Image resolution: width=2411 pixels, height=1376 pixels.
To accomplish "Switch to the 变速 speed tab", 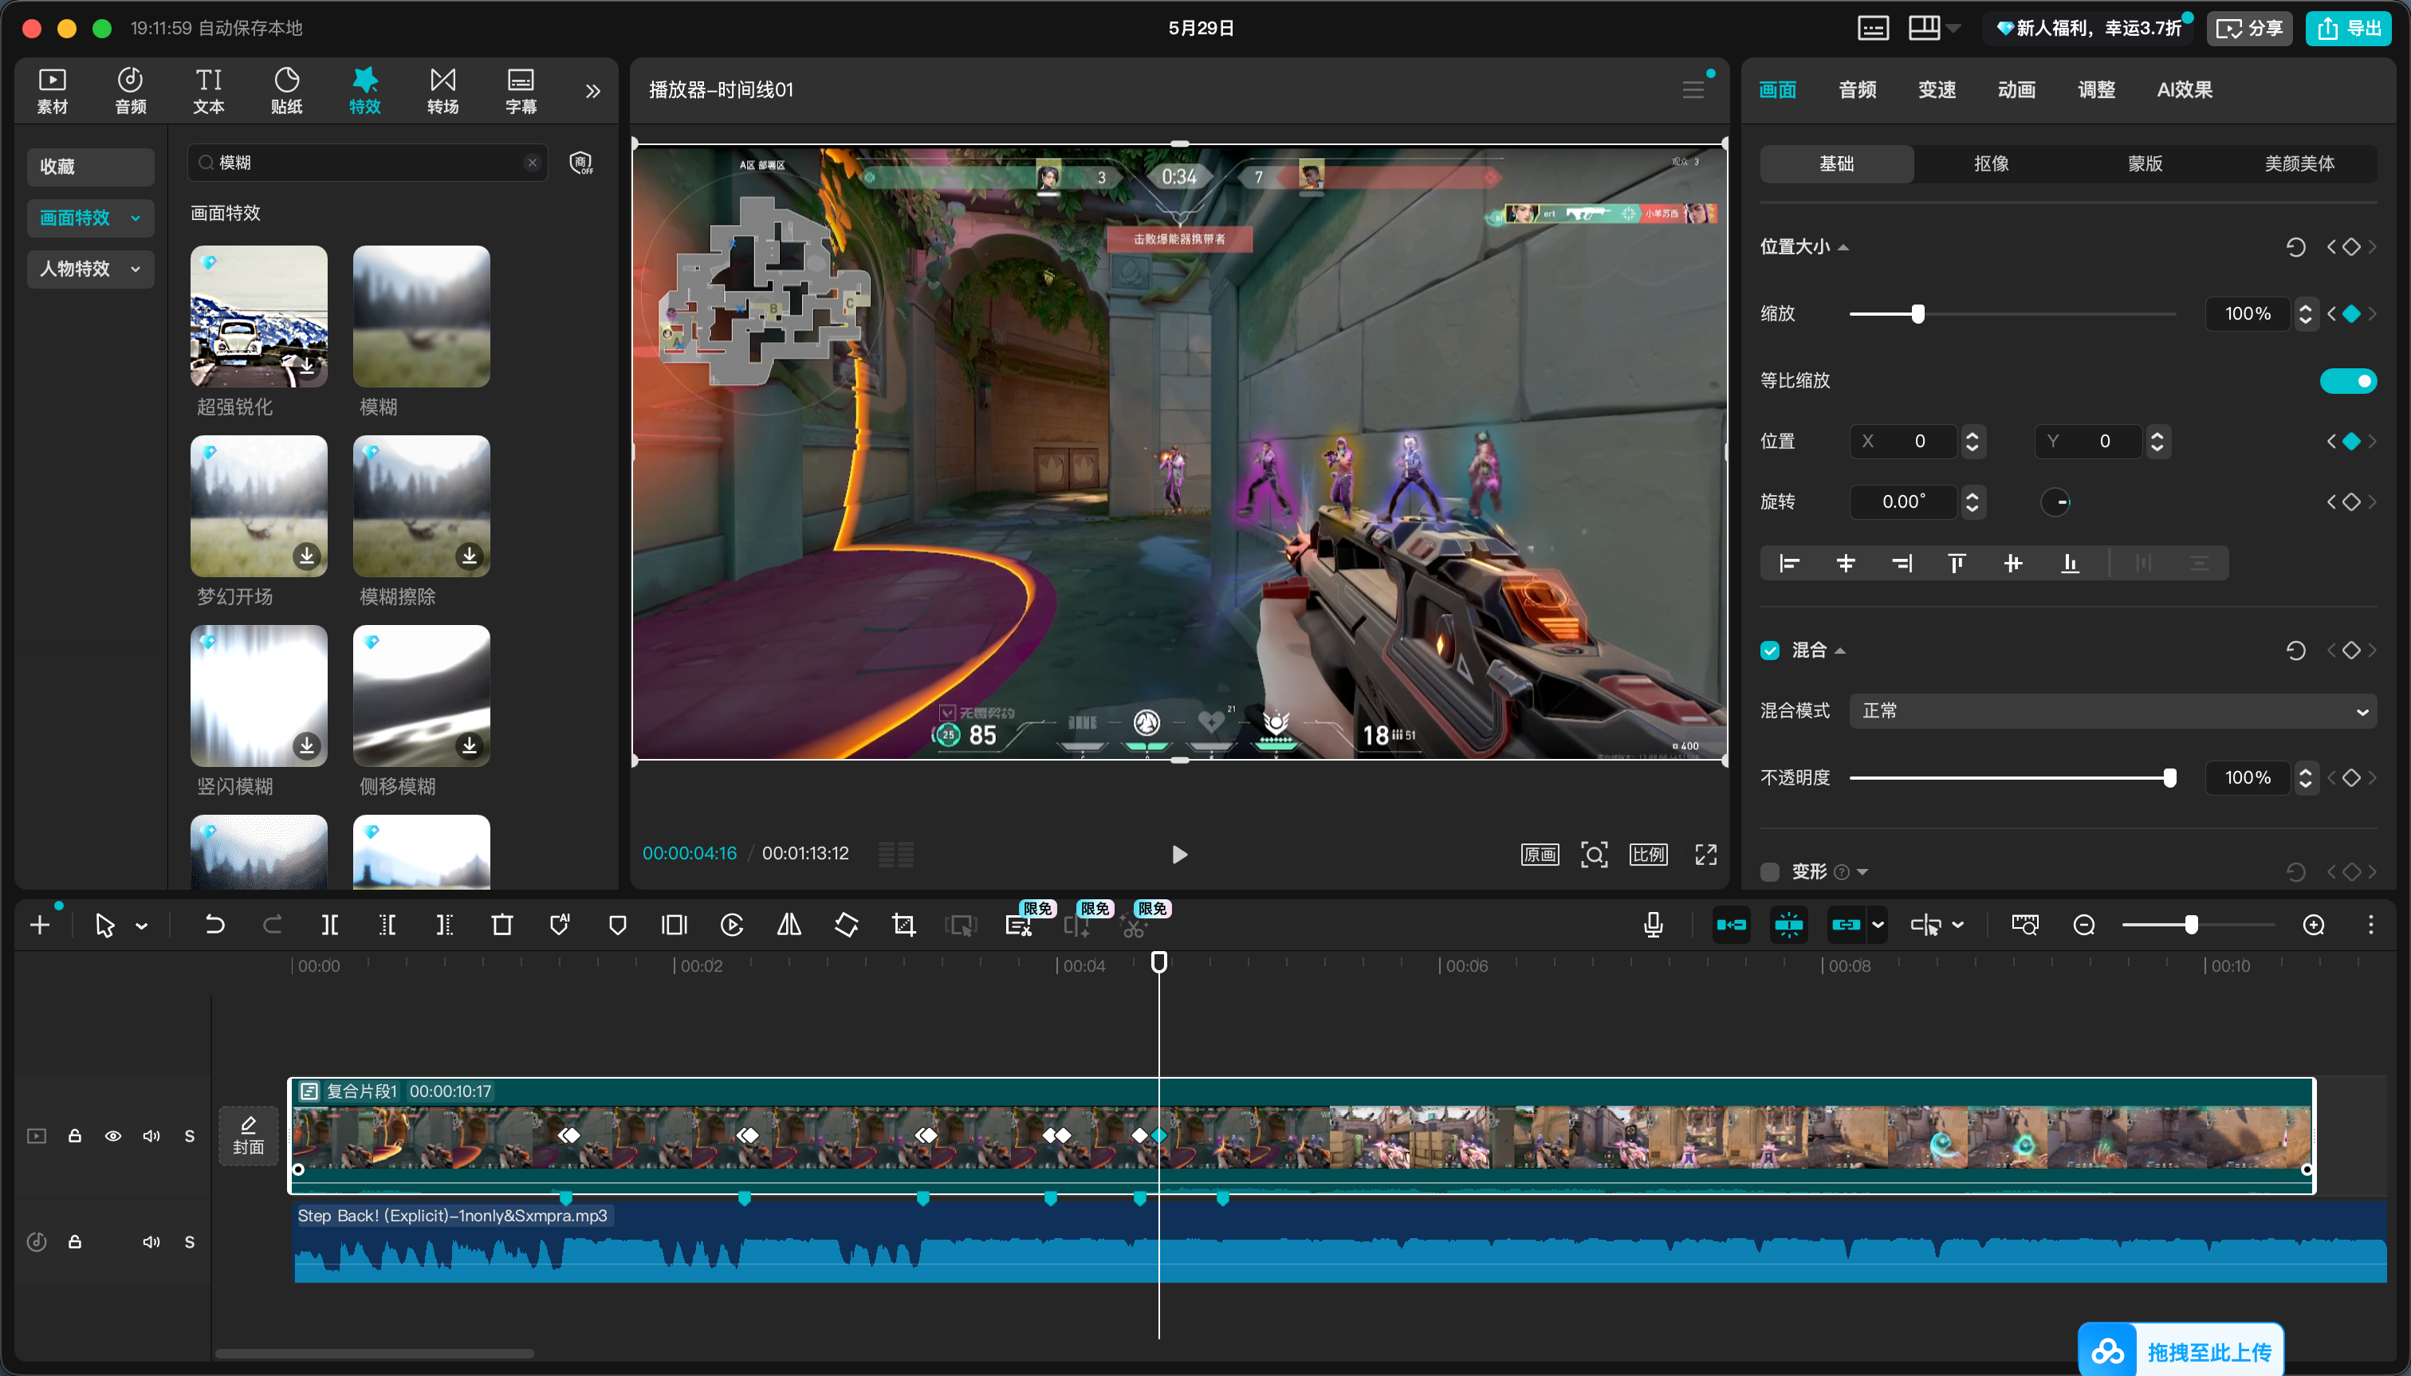I will [1937, 90].
